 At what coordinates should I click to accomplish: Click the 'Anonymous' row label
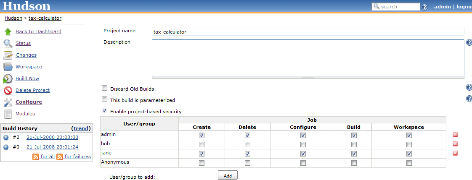115,162
